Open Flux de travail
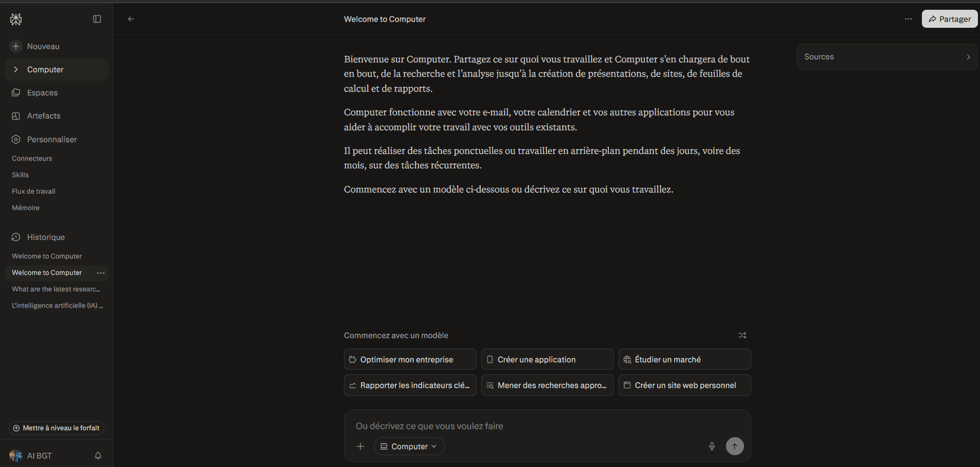Screen dimensions: 980x467 tap(33, 191)
